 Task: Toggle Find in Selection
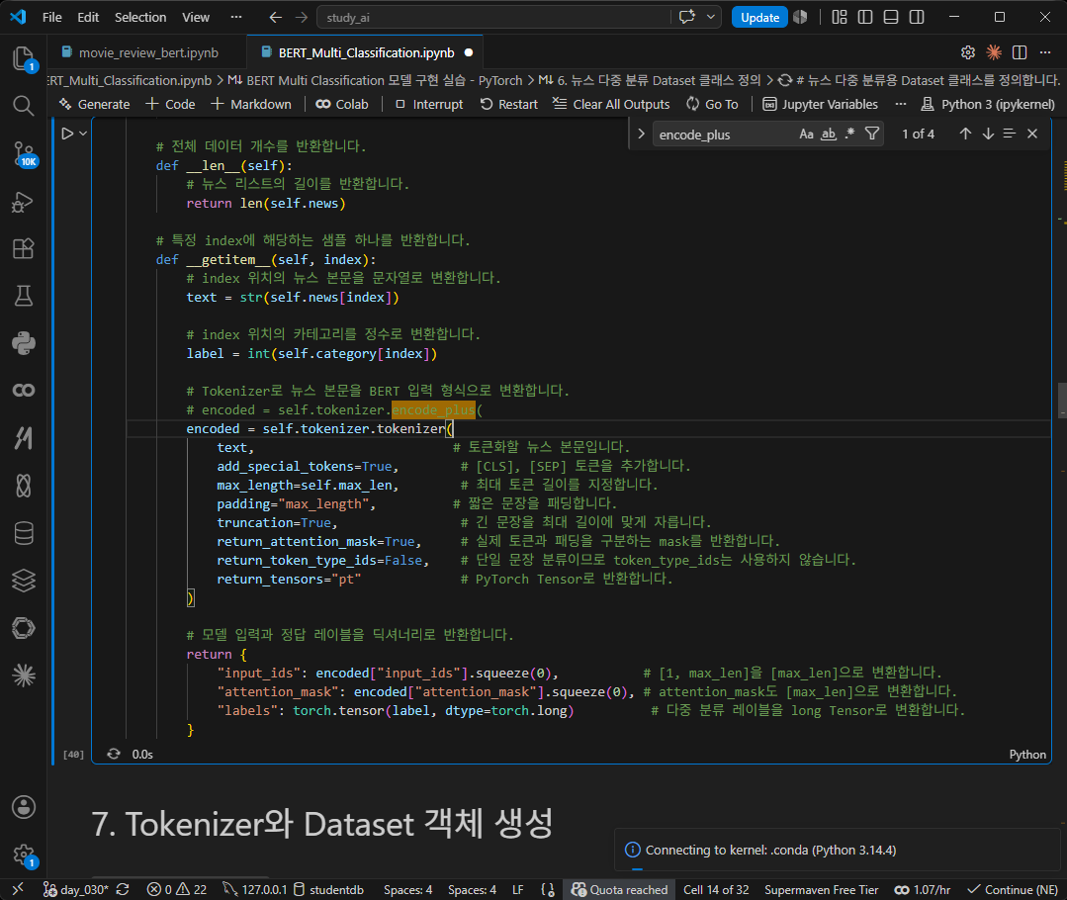coord(1010,135)
